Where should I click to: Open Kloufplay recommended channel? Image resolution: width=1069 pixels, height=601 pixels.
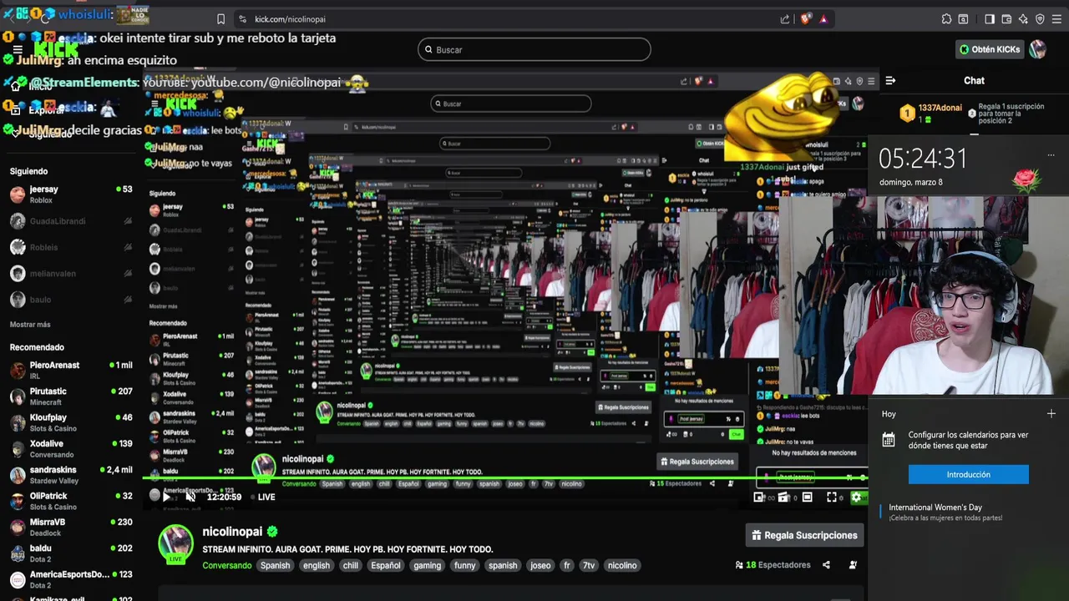[71, 422]
